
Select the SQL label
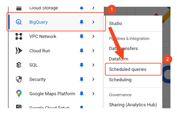pyautogui.click(x=33, y=65)
